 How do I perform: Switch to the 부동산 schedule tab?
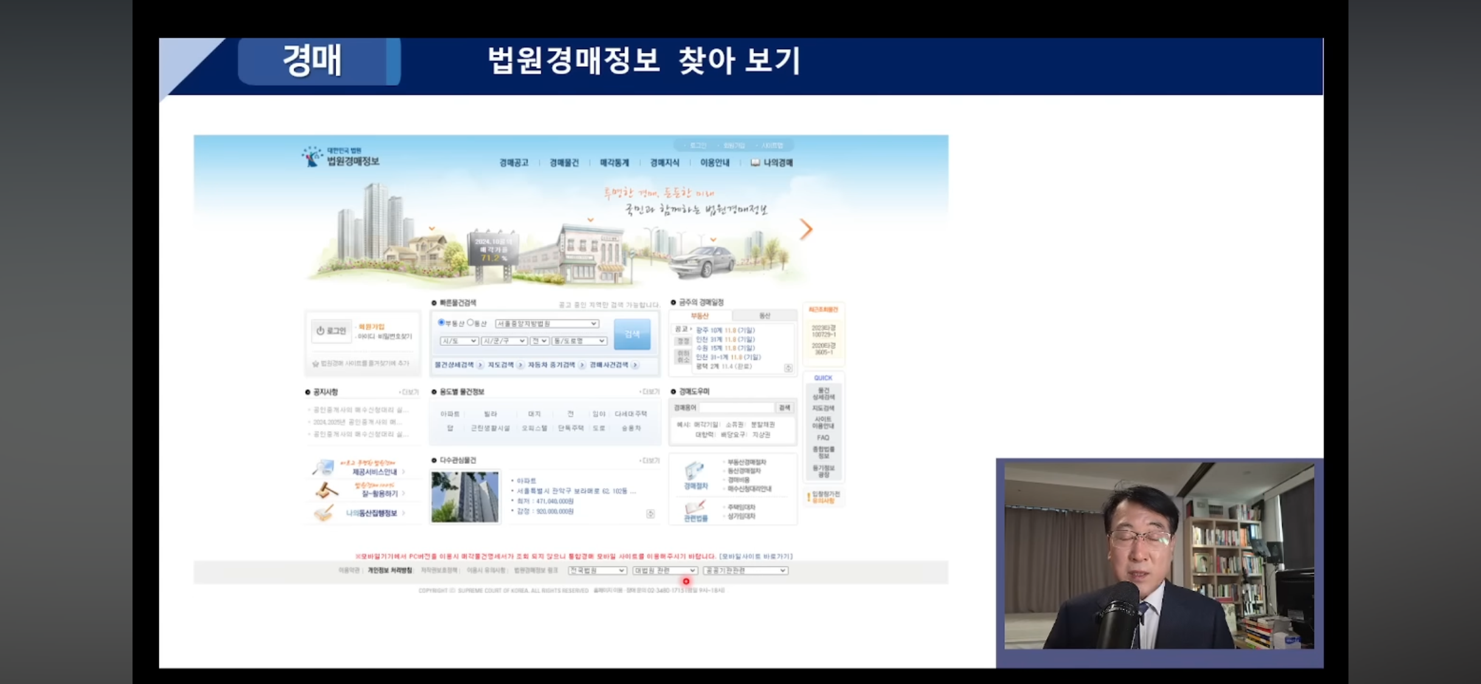click(x=700, y=316)
